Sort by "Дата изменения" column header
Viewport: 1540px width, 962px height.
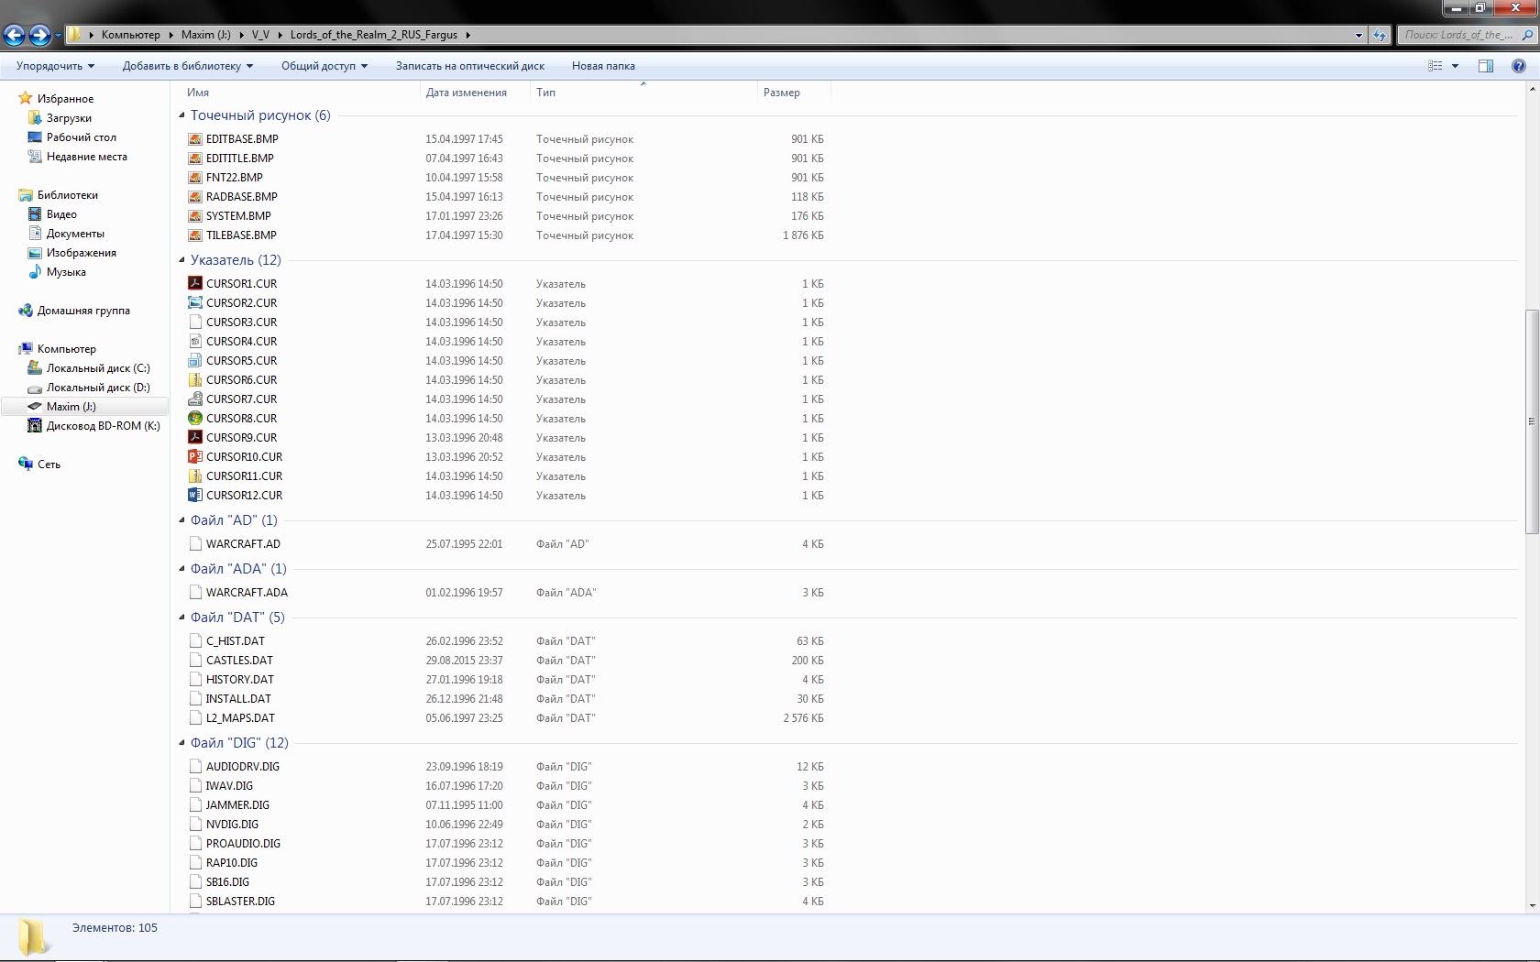[476, 93]
